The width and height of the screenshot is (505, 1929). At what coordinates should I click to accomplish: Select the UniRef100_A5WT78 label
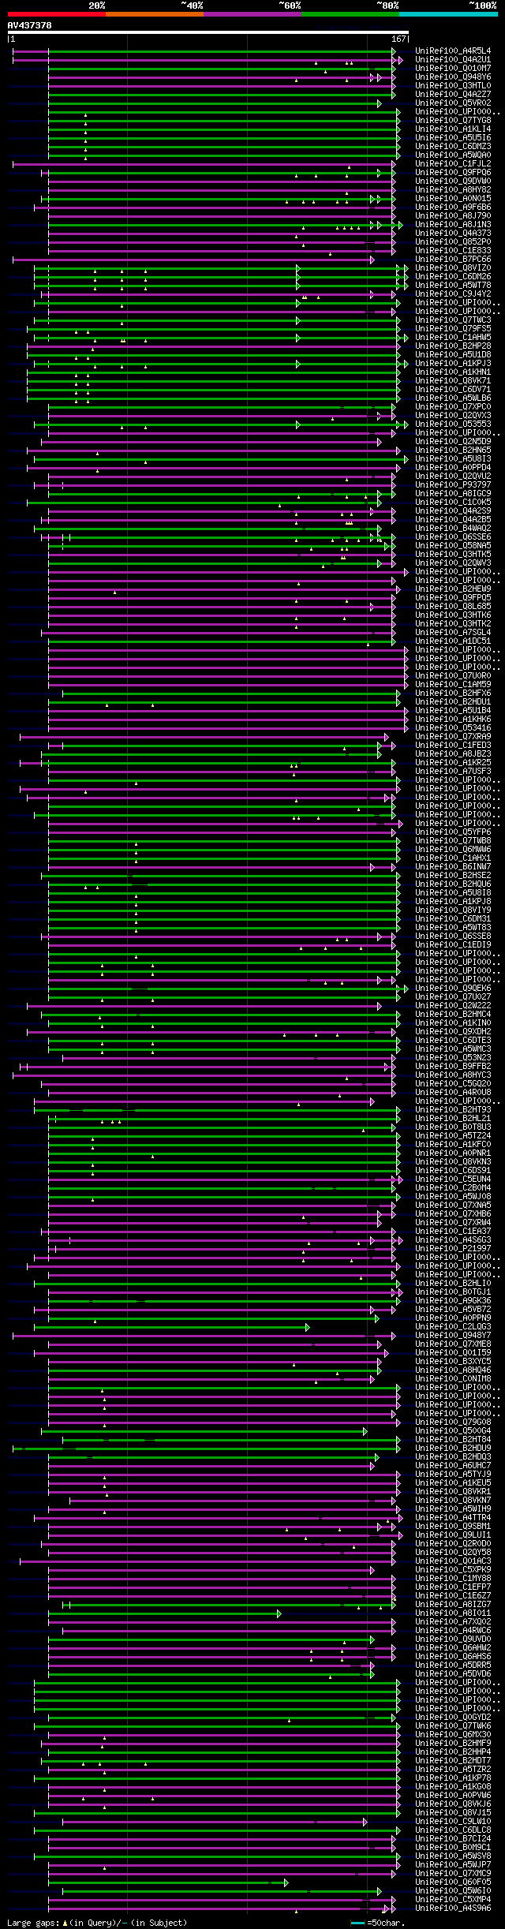pos(453,286)
